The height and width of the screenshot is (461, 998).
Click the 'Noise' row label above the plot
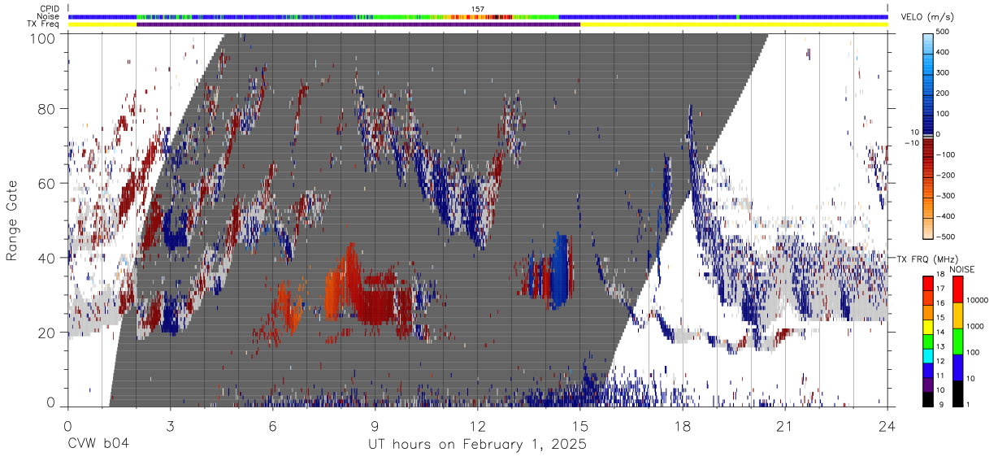47,17
